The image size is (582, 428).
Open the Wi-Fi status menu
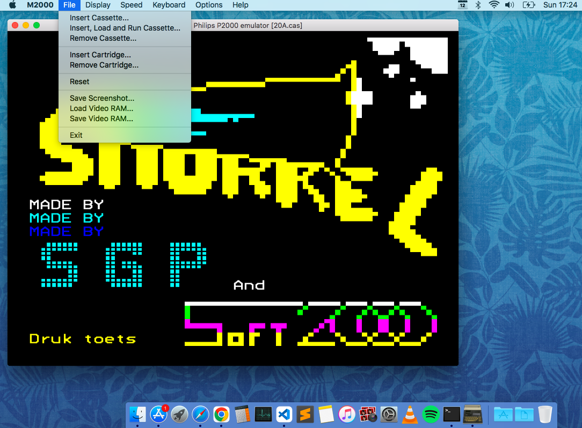click(x=493, y=5)
